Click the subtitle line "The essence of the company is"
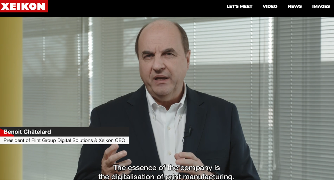The image size is (334, 182). pyautogui.click(x=166, y=167)
